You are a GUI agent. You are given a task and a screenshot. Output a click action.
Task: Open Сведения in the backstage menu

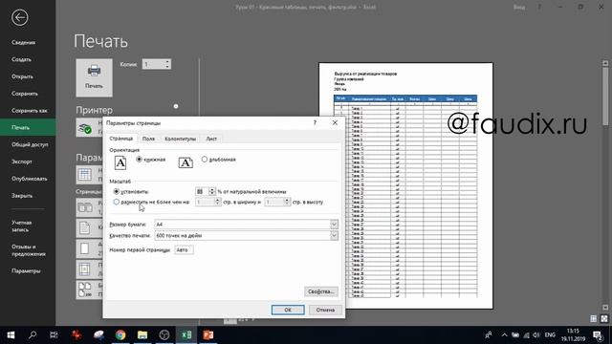(x=23, y=42)
